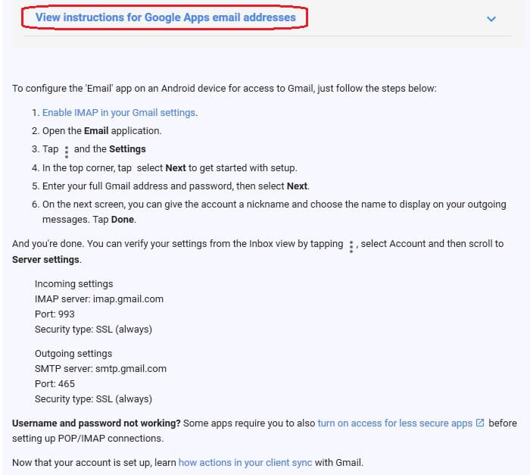Click the external-link icon after 'less secure apps'
Image resolution: width=530 pixels, height=475 pixels.
480,423
